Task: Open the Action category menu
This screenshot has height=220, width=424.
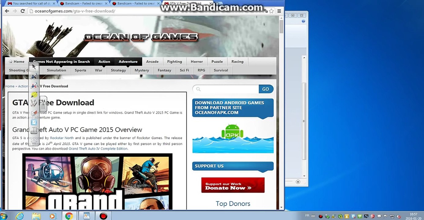Action: pos(104,61)
